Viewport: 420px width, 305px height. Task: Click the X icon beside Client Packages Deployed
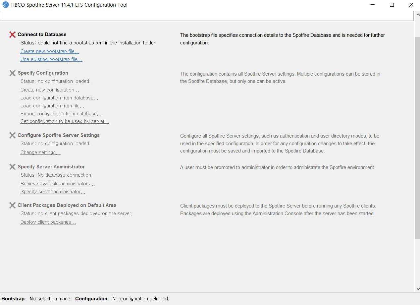click(13, 205)
